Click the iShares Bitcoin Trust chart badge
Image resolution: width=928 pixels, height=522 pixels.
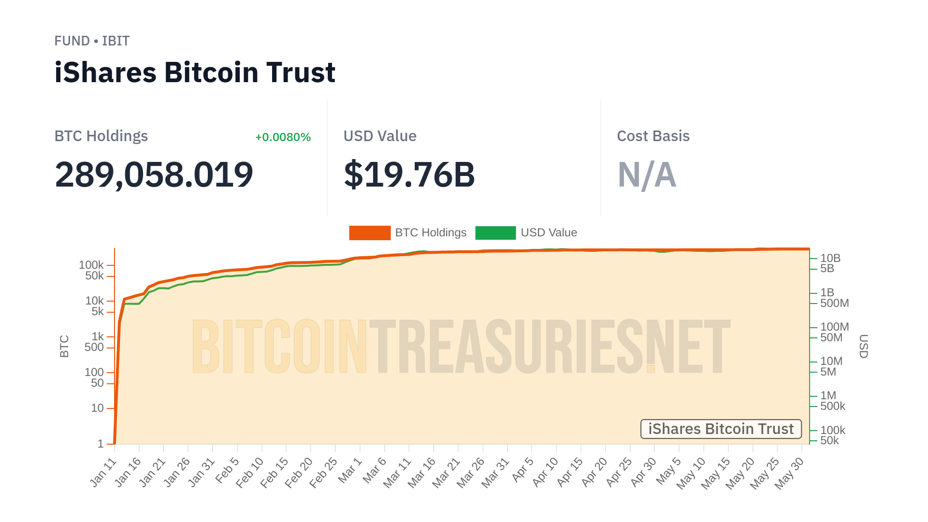point(721,429)
